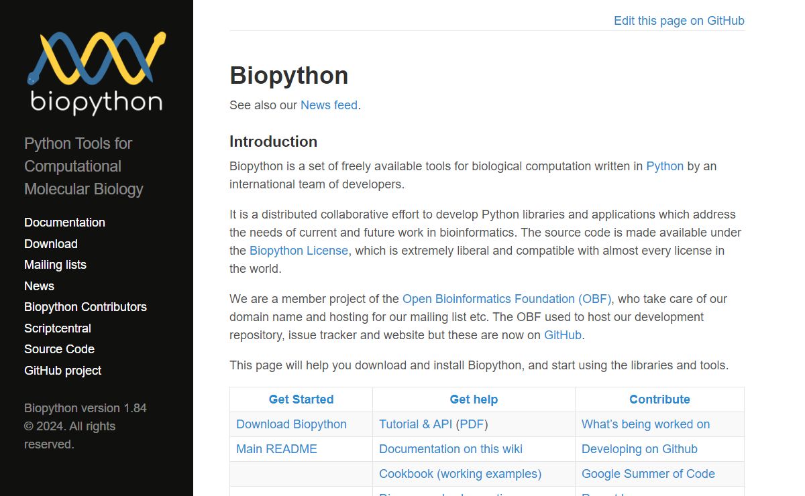Open the Tutorial & API link
This screenshot has height=496, width=805.
pyautogui.click(x=415, y=424)
